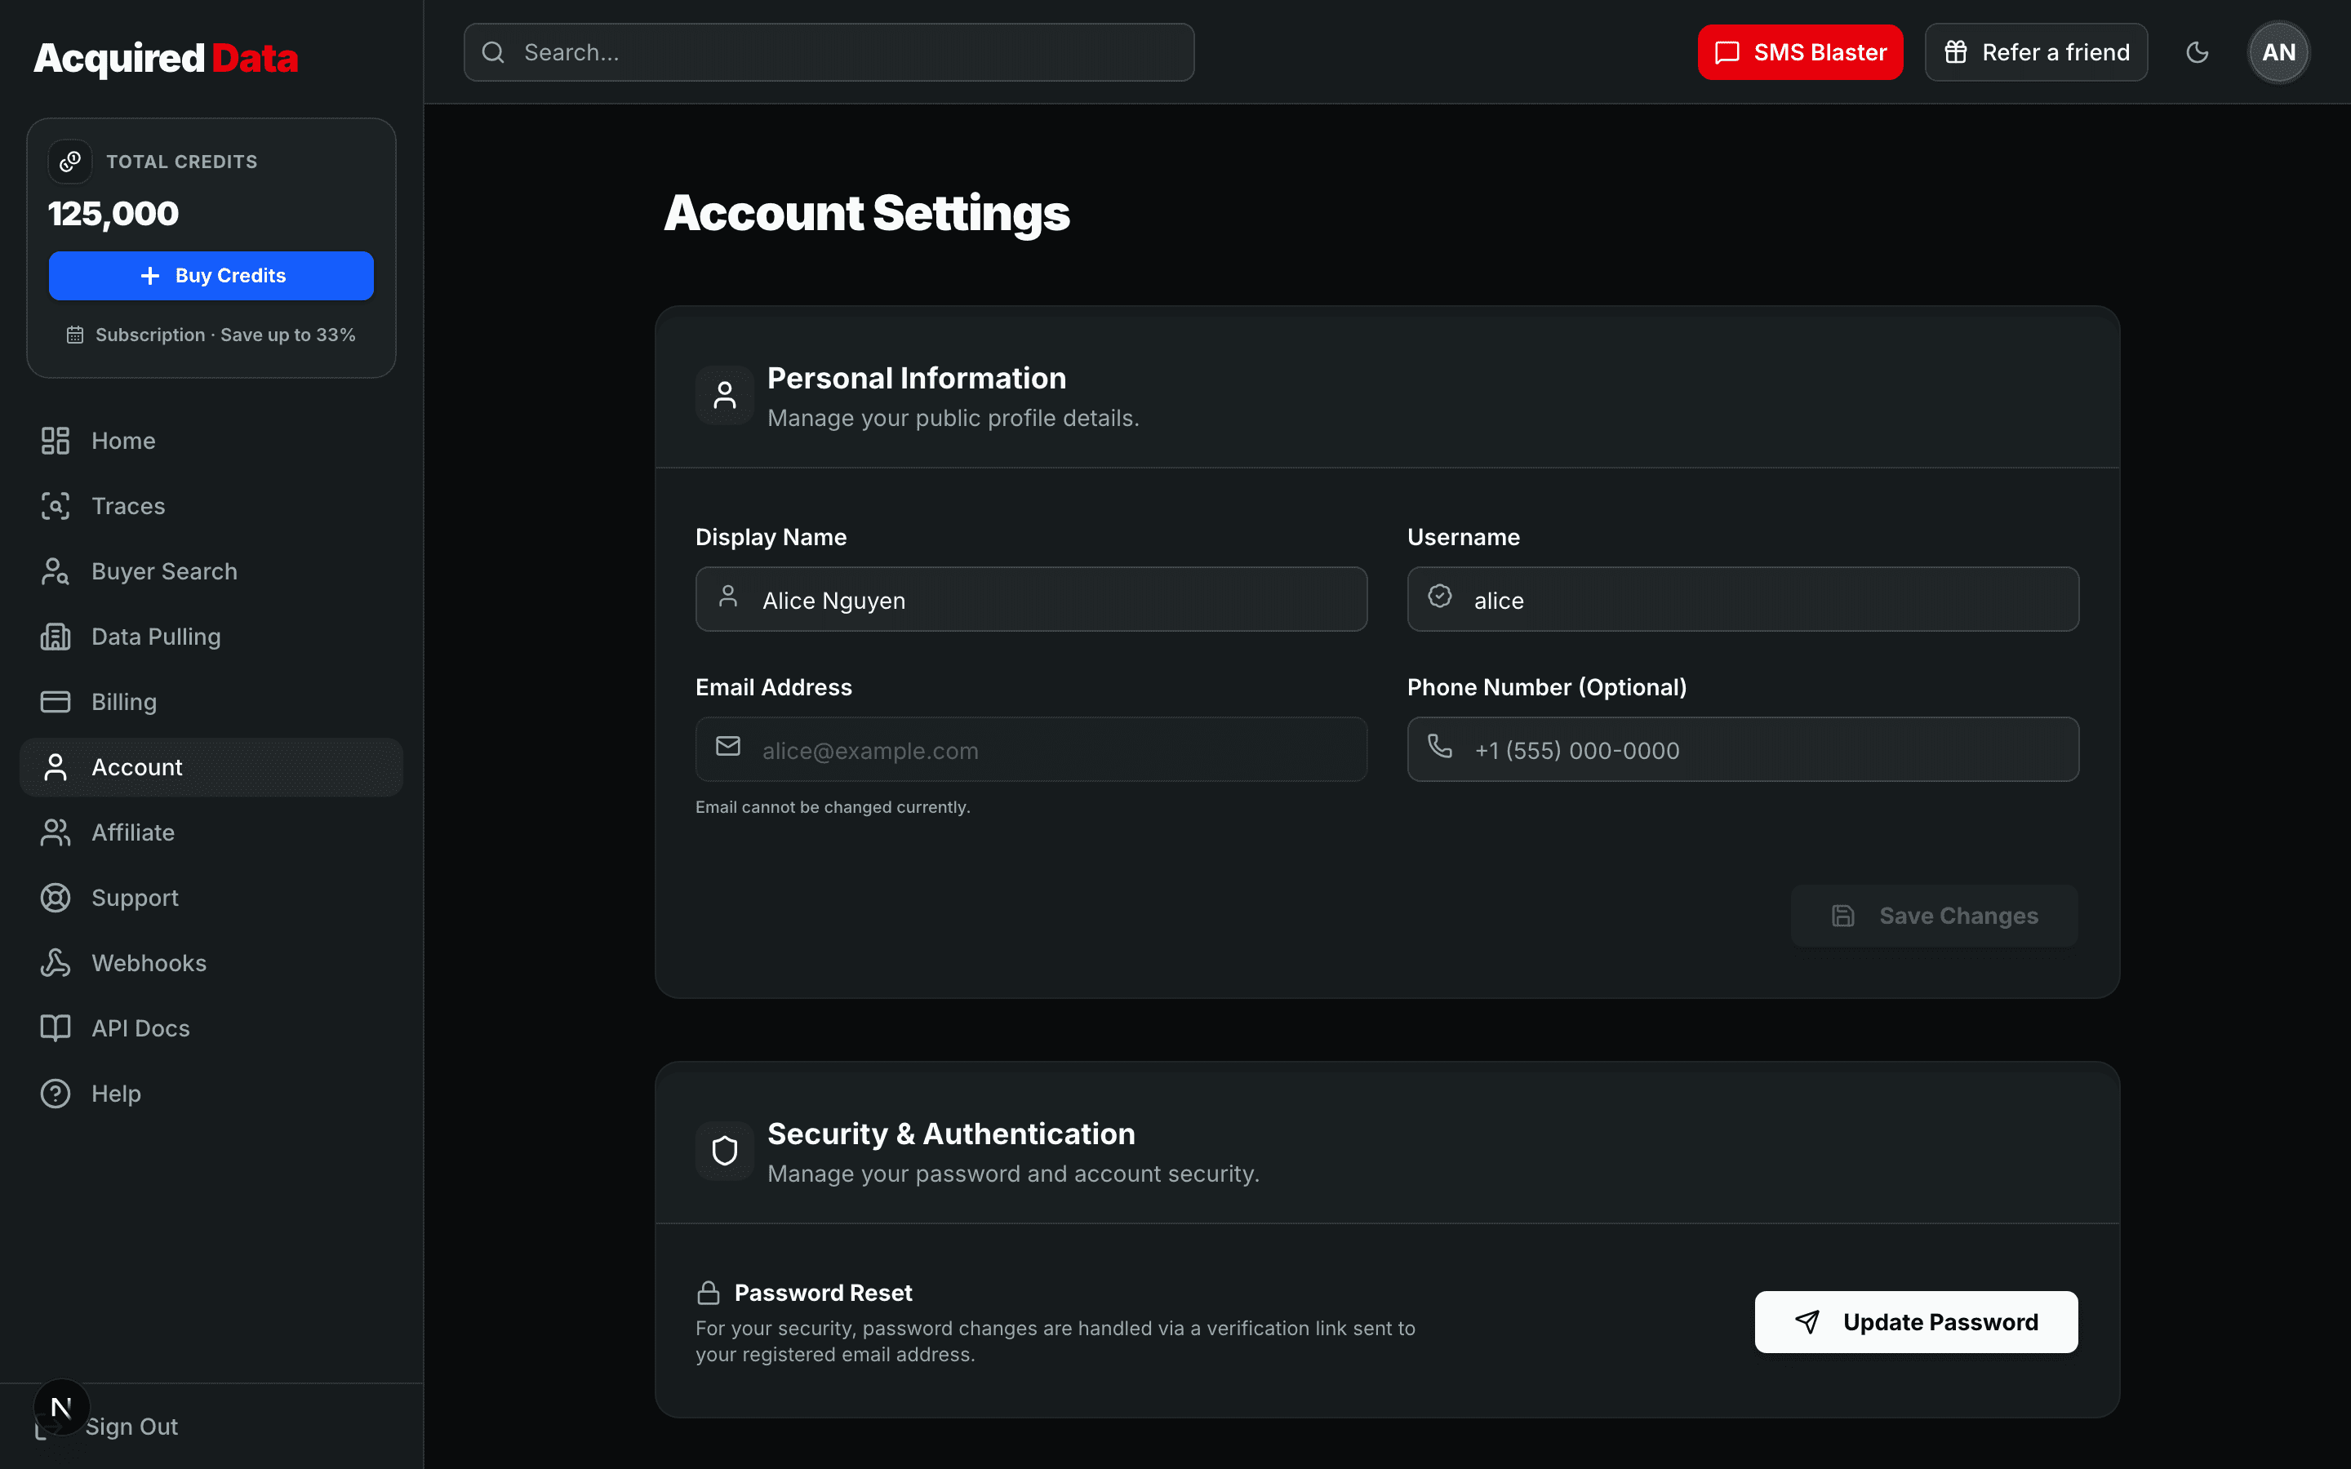
Task: Open the Home page
Action: tap(211, 441)
